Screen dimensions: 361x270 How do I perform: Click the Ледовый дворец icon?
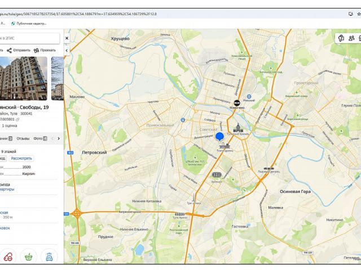pyautogui.click(x=268, y=169)
